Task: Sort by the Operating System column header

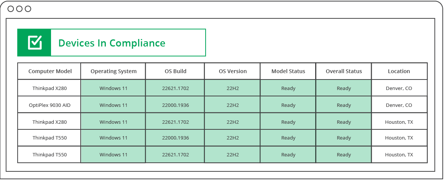Action: 114,71
